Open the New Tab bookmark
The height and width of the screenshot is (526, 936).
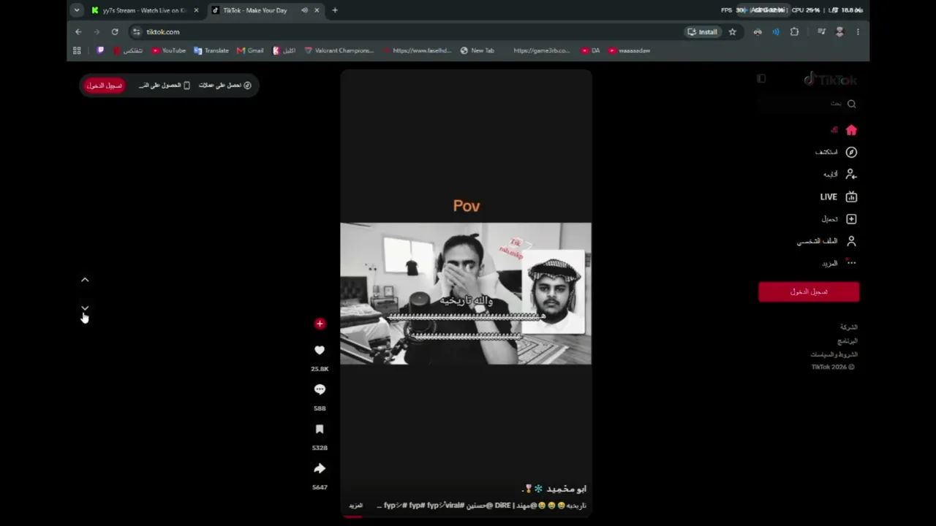coord(478,50)
